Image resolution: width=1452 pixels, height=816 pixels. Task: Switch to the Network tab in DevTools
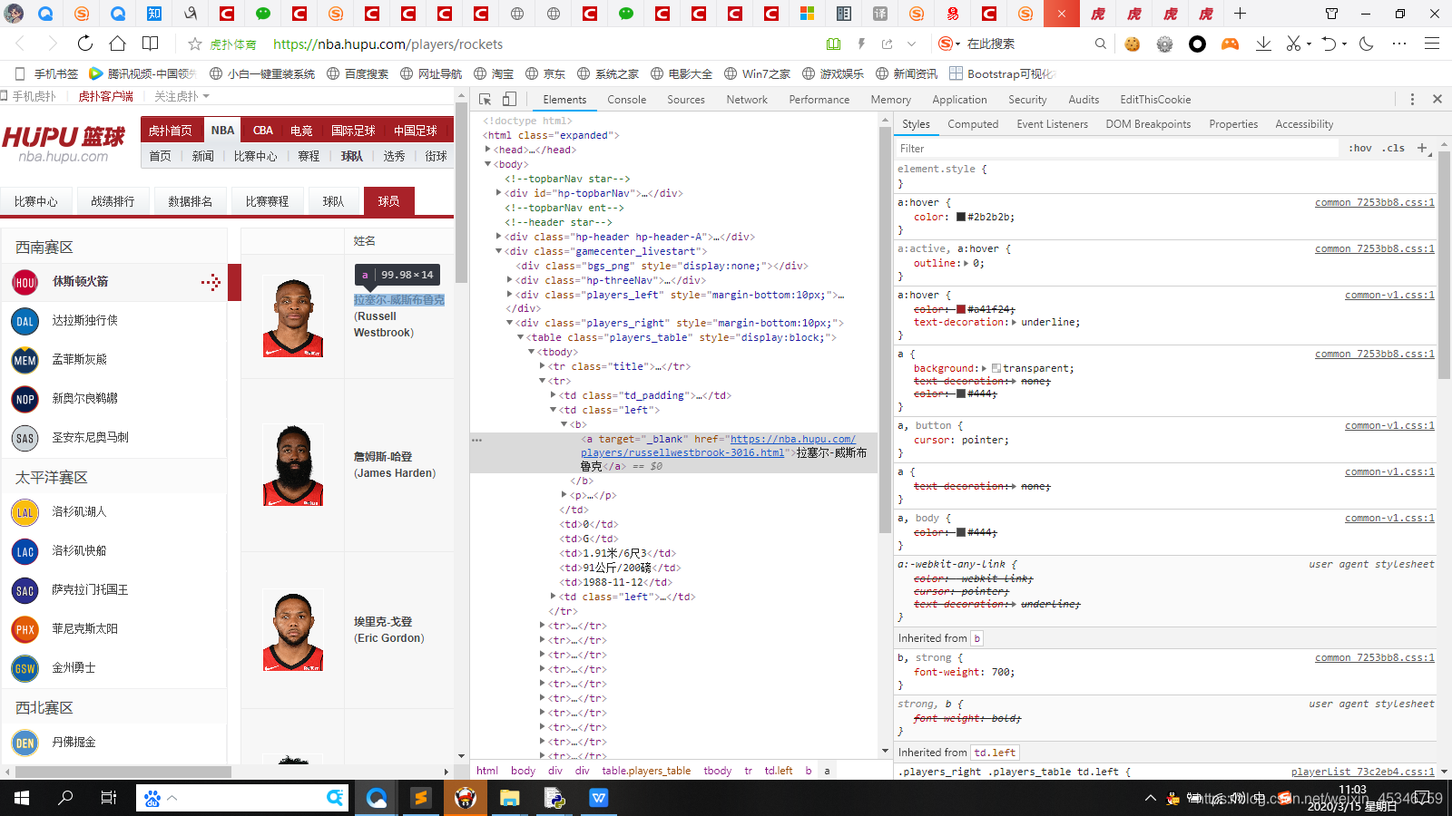tap(747, 100)
